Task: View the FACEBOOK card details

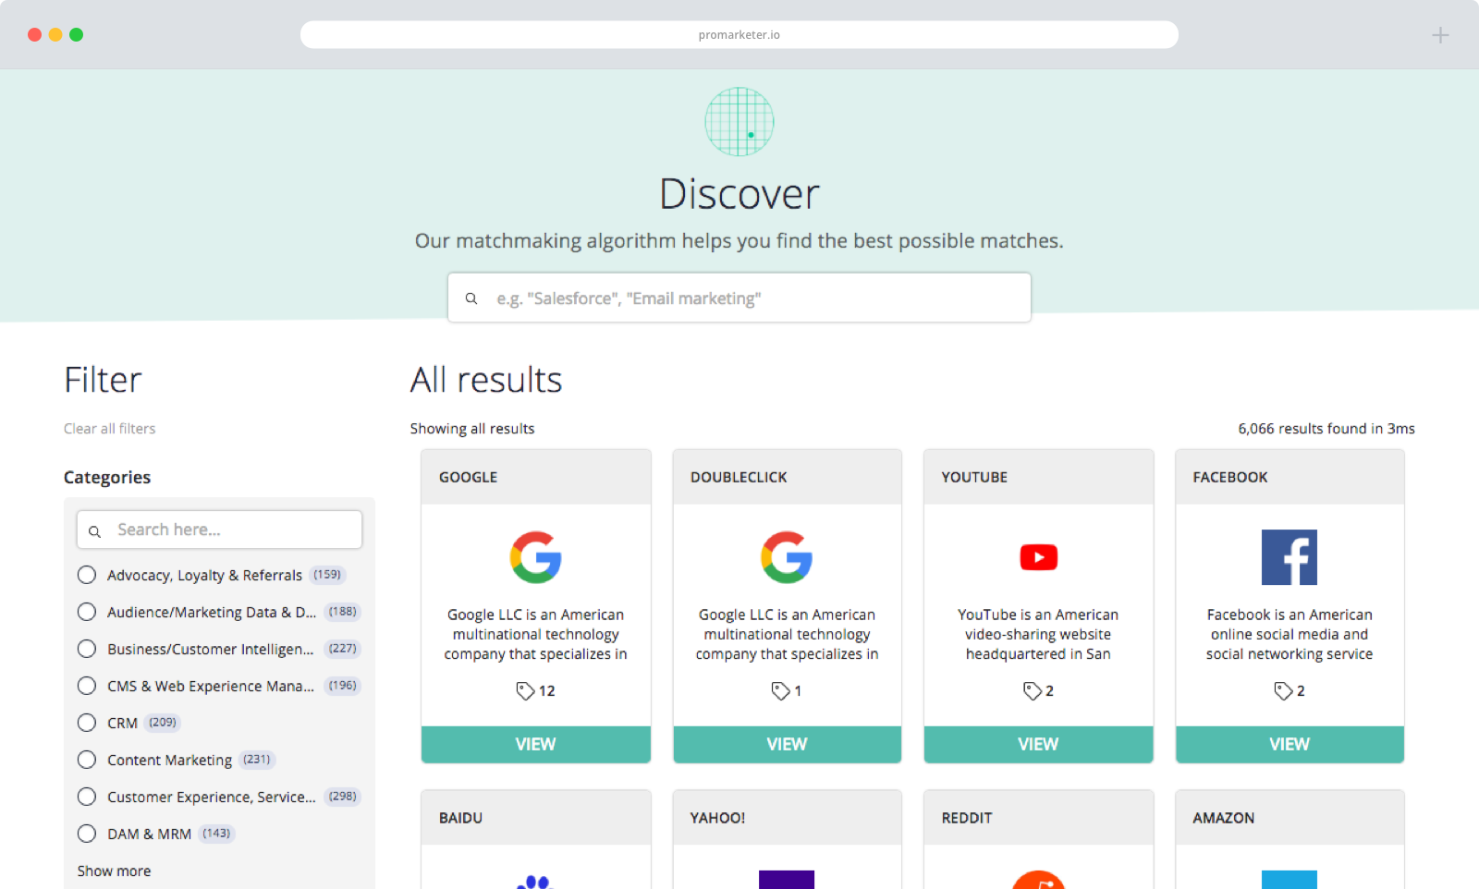Action: point(1290,744)
